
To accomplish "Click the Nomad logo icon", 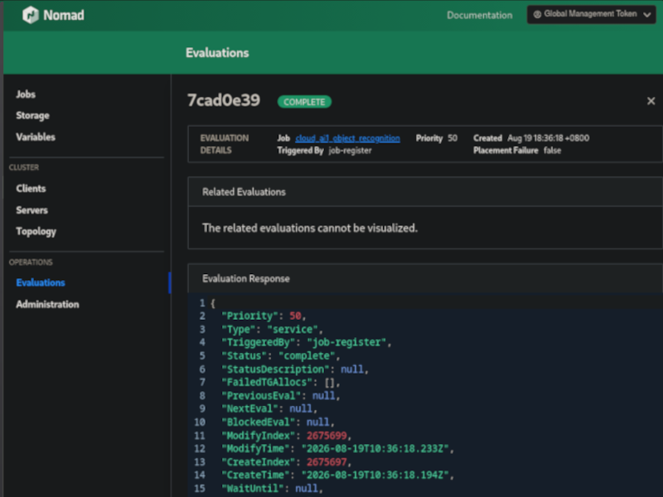I will pyautogui.click(x=31, y=15).
